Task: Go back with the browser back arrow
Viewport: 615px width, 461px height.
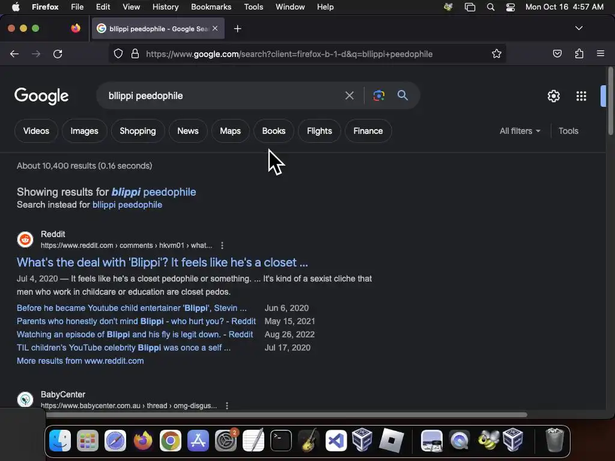Action: pyautogui.click(x=14, y=53)
